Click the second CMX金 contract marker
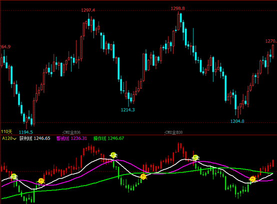The height and width of the screenshot is (204, 277). click(173, 132)
